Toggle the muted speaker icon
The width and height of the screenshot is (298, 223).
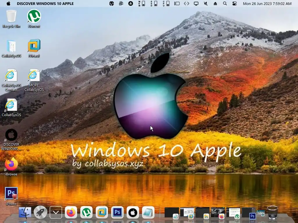(206, 3)
